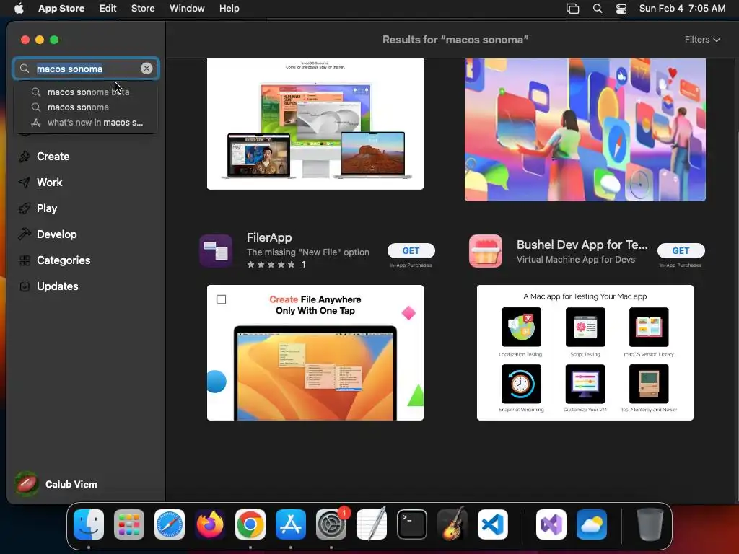Click the Stage Manager menu bar icon
739x554 pixels.
tap(572, 9)
